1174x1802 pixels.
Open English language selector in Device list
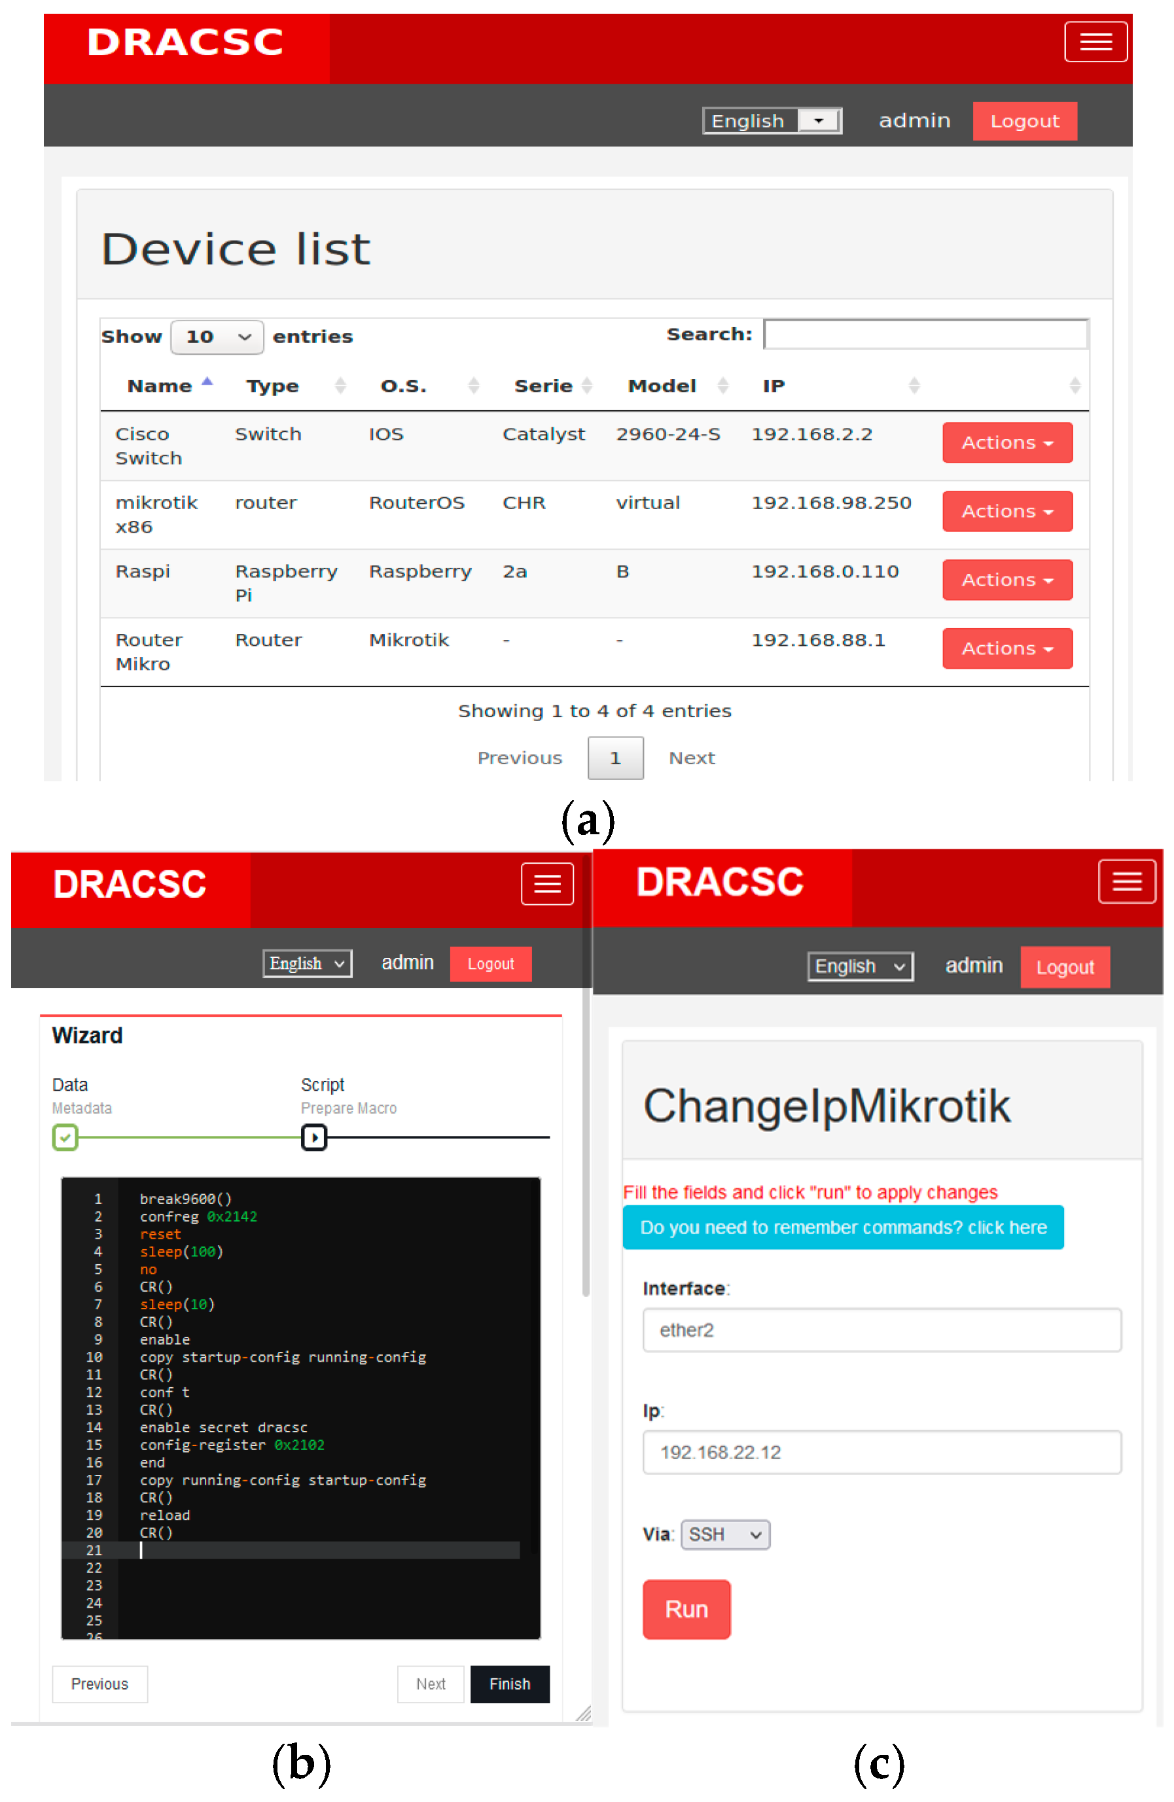pyautogui.click(x=771, y=120)
